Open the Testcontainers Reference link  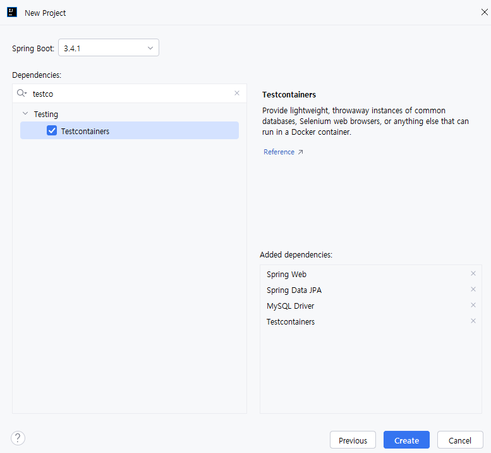click(x=283, y=152)
